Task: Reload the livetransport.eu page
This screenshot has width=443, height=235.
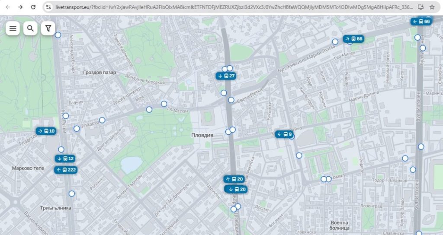Action: [33, 7]
